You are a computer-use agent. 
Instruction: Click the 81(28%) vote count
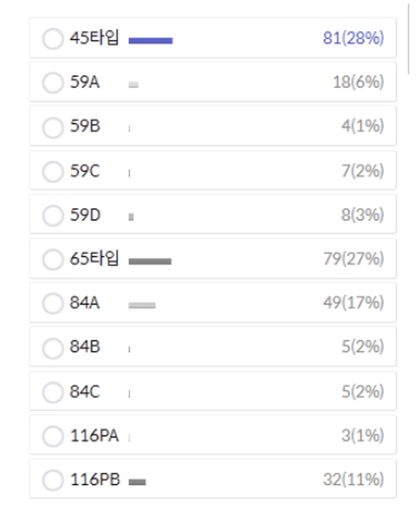tap(353, 38)
